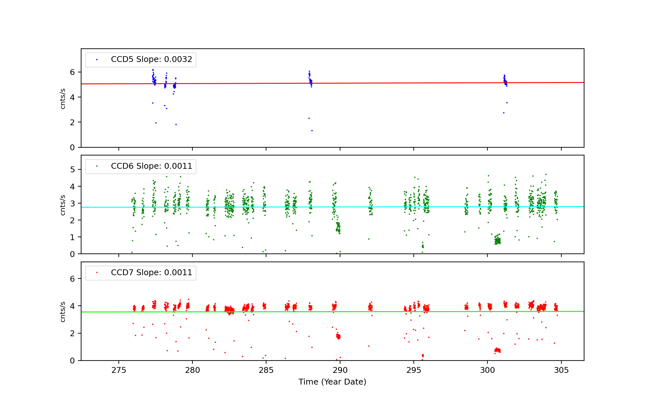Click the red trend line in CCD5 plot
The width and height of the screenshot is (649, 405).
[389, 83]
